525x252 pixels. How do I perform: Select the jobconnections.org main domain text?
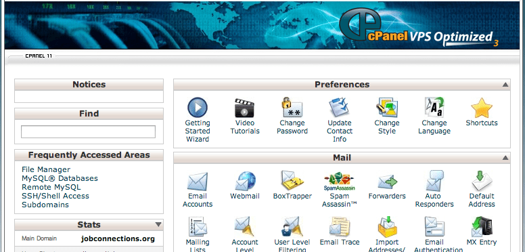(118, 239)
